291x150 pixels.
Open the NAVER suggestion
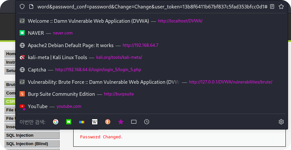152,33
